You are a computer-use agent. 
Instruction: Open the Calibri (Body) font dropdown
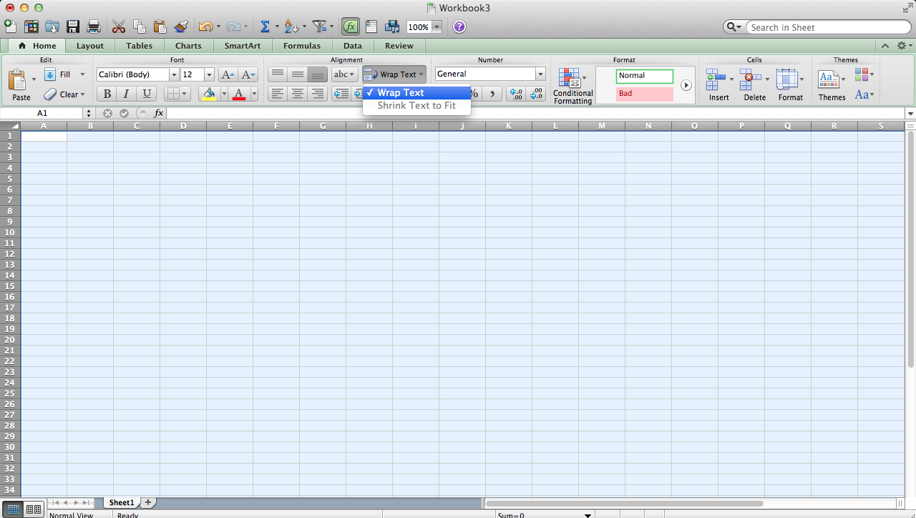[174, 74]
